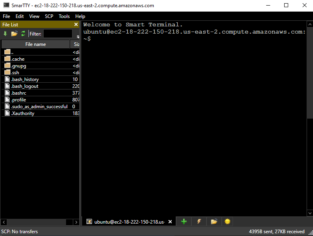Switch to the ubuntu@ec2-18-222-150-218 terminal tab
The height and width of the screenshot is (236, 313).
pyautogui.click(x=129, y=222)
